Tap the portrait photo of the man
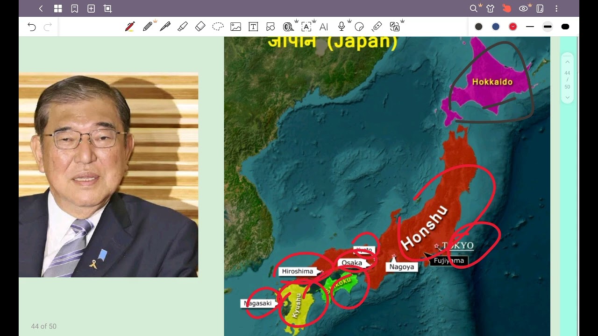 pos(108,175)
